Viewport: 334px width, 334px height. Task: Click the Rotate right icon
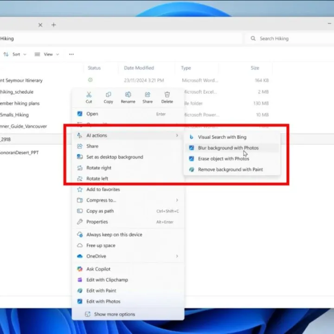(x=80, y=168)
